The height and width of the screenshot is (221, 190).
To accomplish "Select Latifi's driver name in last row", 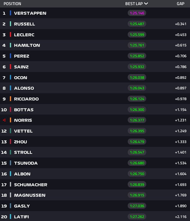I will tap(22, 217).
